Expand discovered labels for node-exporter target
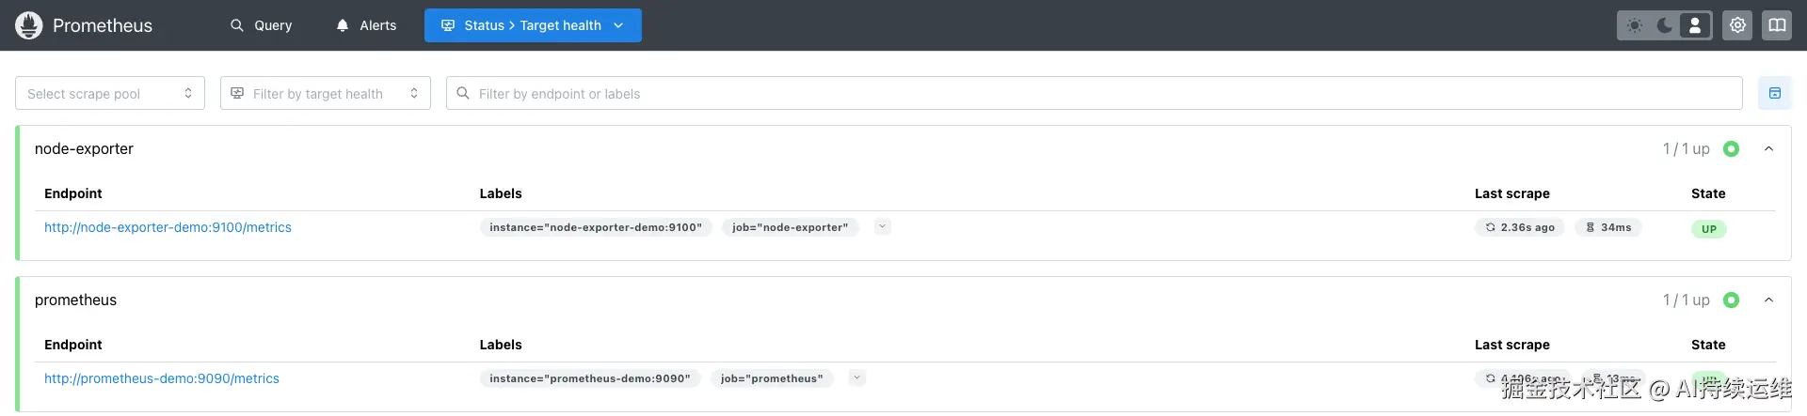The height and width of the screenshot is (416, 1807). point(882,226)
